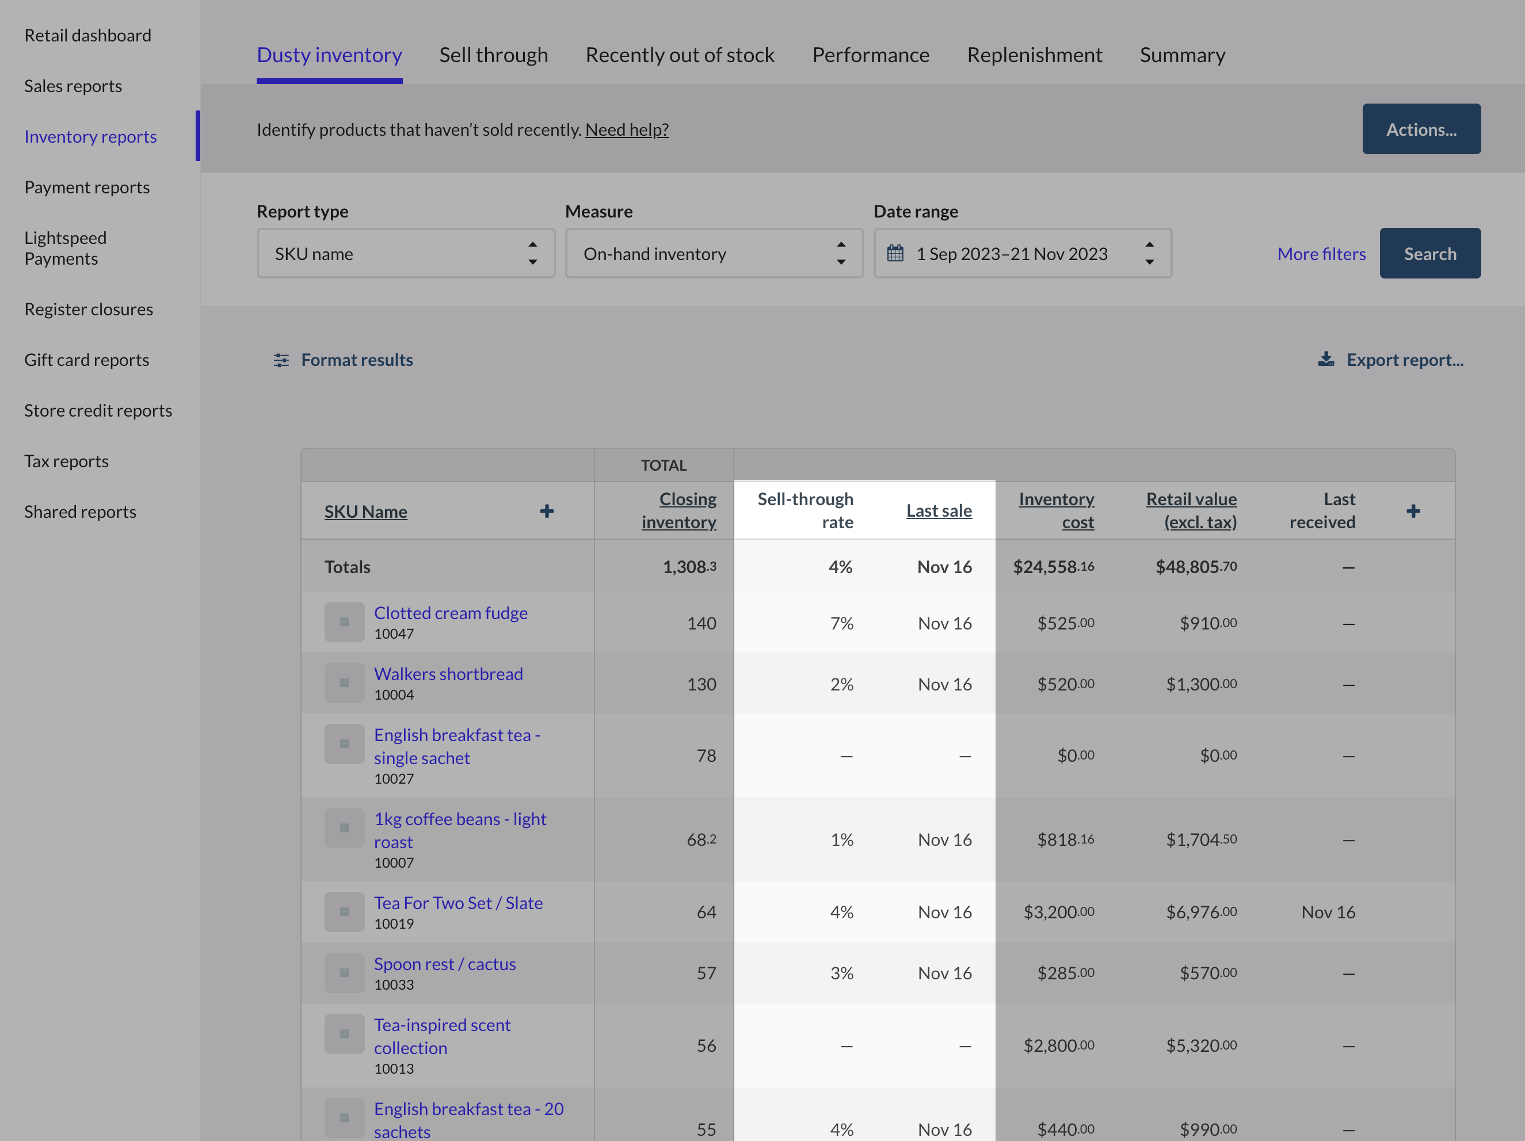Click the plus icon next to SKU Name
This screenshot has width=1525, height=1141.
546,511
